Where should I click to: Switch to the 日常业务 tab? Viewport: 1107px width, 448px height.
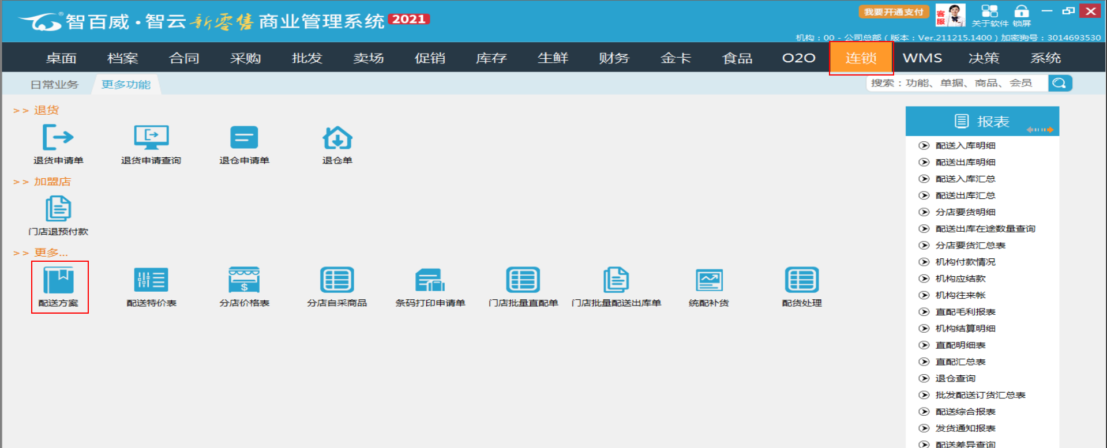coord(54,85)
